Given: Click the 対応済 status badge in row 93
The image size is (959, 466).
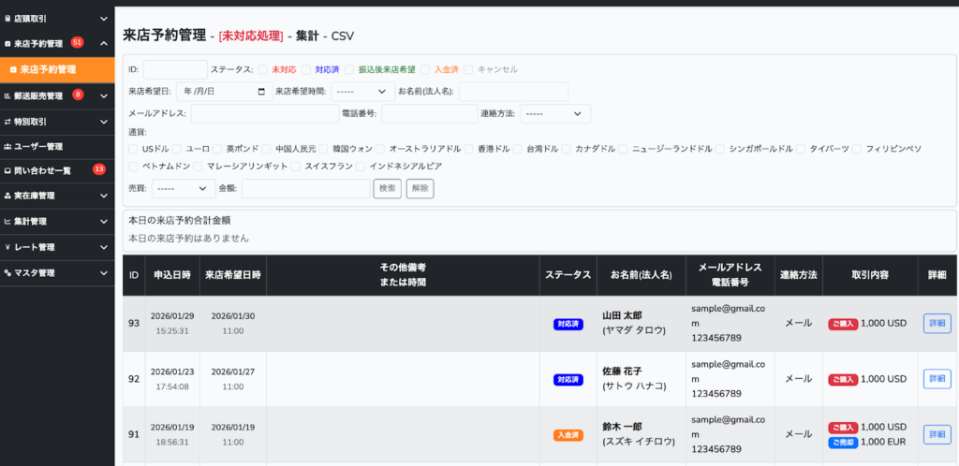Looking at the screenshot, I should tap(568, 324).
